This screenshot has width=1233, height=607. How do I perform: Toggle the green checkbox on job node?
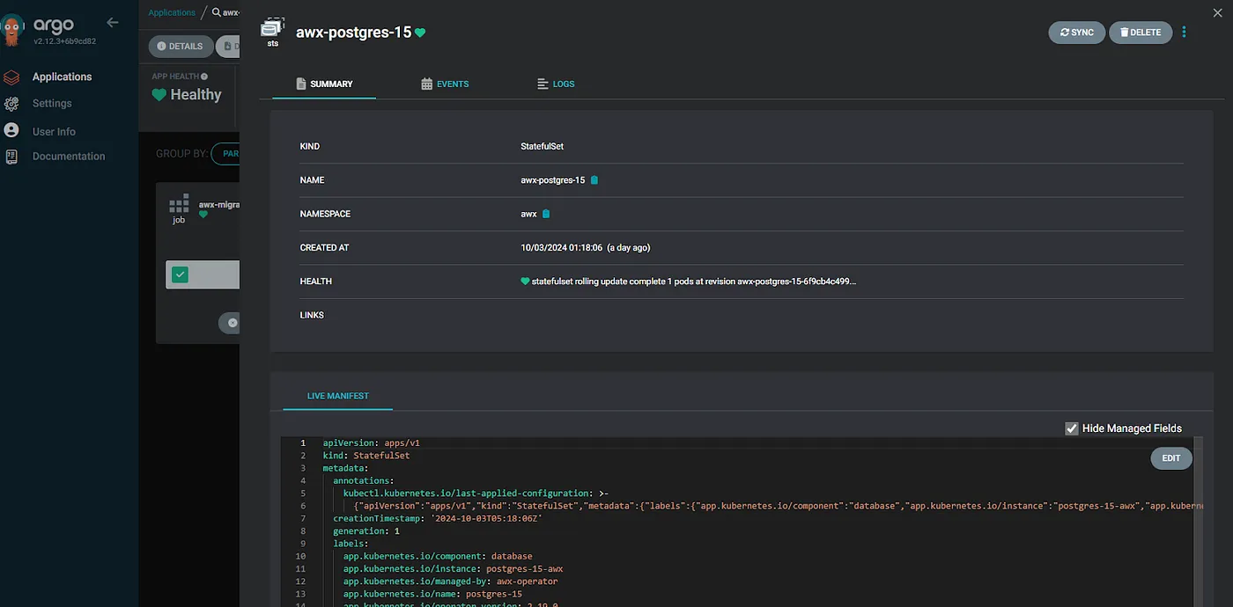(181, 274)
